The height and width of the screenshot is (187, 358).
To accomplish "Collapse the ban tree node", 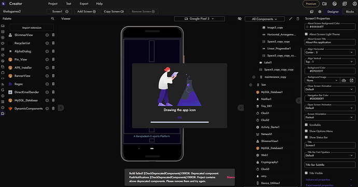I will click(x=251, y=85).
